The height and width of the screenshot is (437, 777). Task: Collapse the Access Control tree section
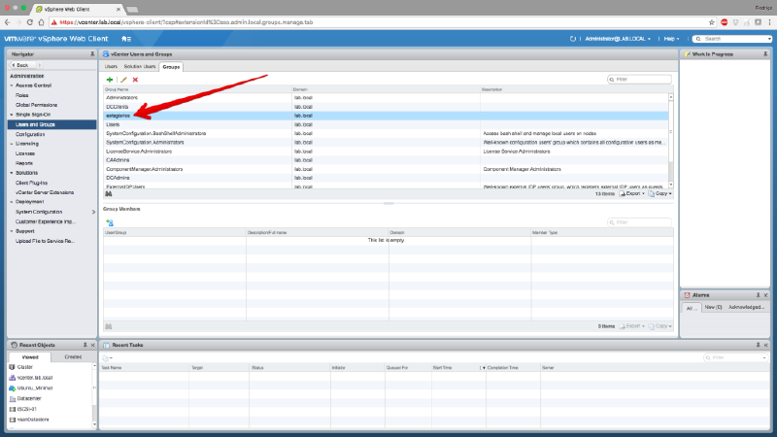click(12, 85)
